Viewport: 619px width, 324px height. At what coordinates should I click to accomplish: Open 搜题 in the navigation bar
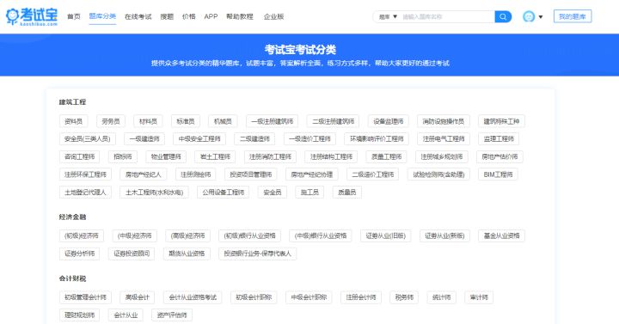click(167, 16)
